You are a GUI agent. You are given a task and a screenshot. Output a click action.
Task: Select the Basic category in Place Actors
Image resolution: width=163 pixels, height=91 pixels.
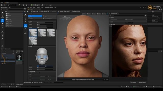[x=2, y=20]
